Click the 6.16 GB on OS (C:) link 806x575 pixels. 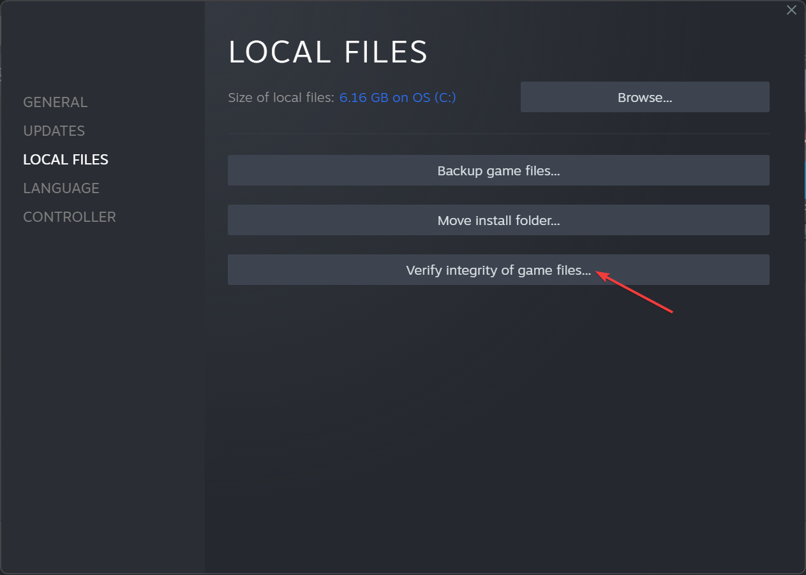[398, 98]
